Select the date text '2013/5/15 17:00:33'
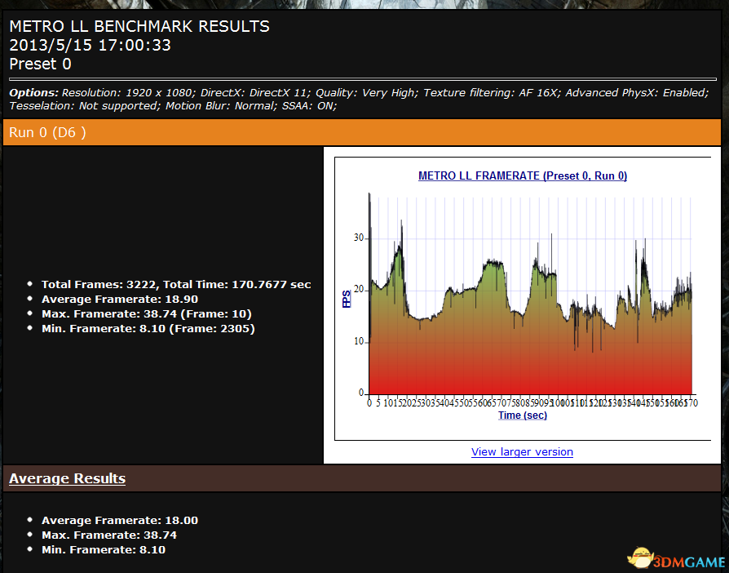 point(91,45)
